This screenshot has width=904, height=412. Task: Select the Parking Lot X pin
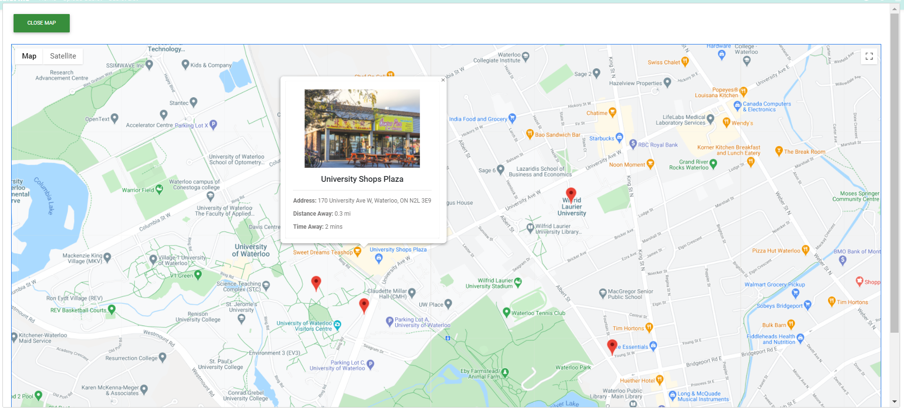coord(213,124)
